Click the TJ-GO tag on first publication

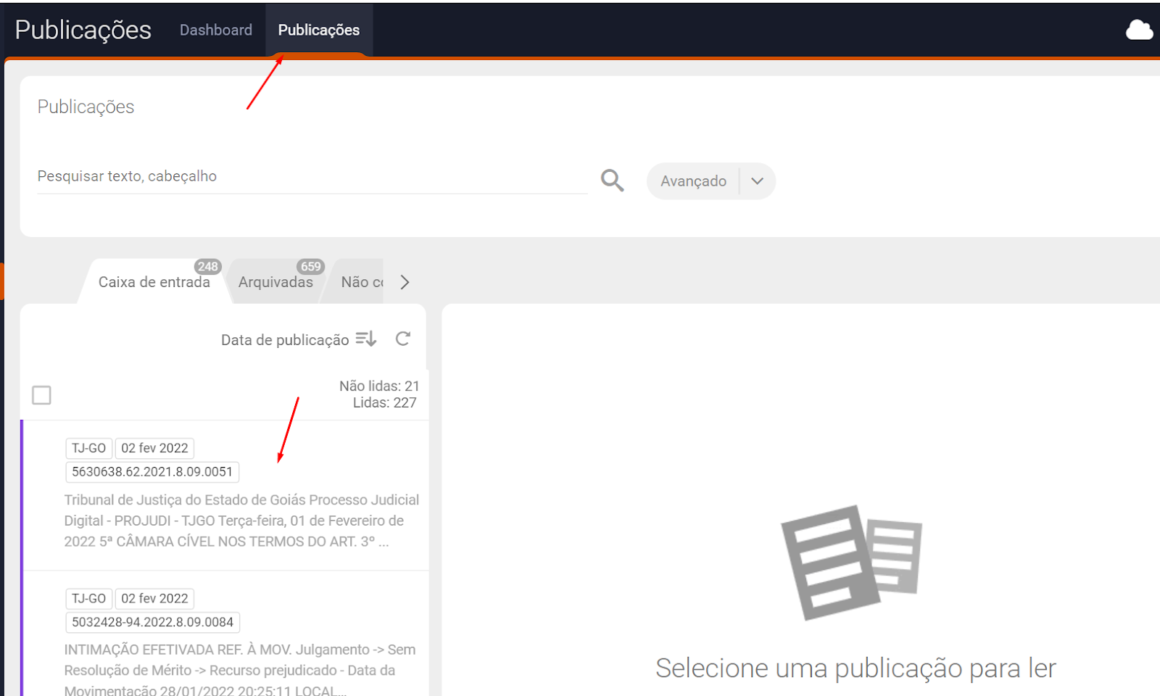click(x=88, y=448)
